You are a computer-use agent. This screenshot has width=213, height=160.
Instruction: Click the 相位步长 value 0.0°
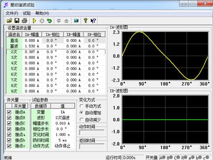tap(63, 129)
